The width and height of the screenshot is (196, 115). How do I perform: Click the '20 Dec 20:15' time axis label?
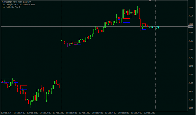pos(136,113)
